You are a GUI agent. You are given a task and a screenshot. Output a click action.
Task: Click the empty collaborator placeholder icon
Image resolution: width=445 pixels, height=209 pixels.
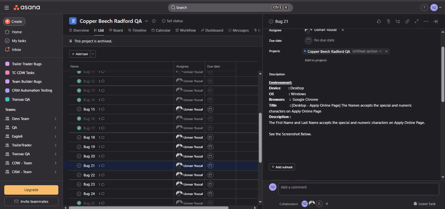click(x=319, y=204)
